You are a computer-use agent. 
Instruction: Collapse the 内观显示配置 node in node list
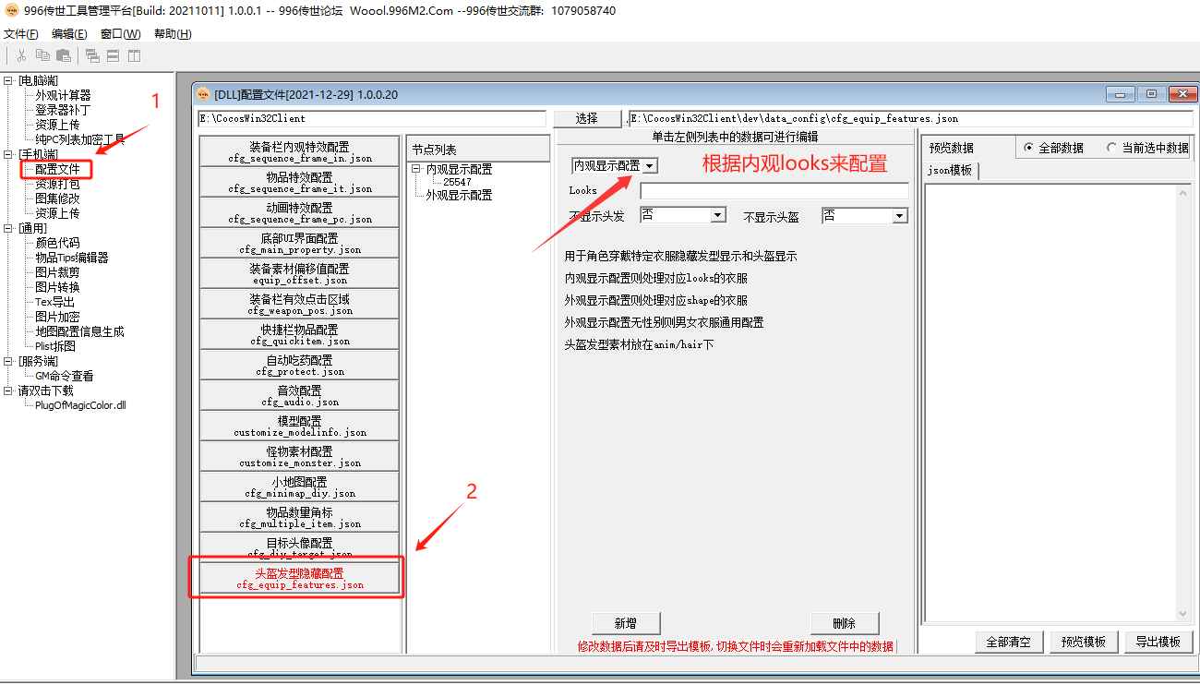click(416, 169)
